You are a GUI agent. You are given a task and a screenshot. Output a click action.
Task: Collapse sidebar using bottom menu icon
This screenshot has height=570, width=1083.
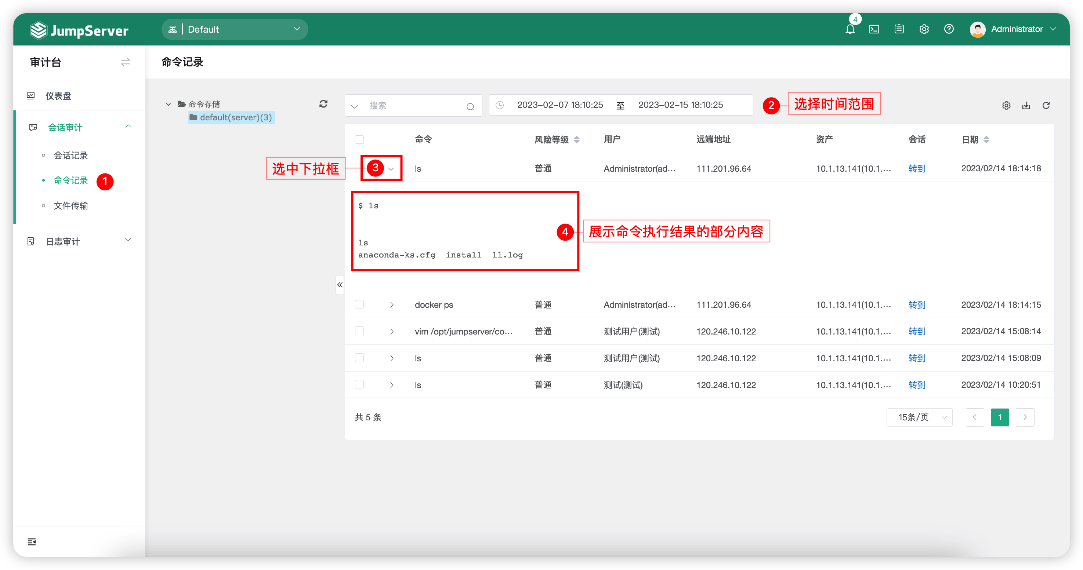(x=32, y=541)
